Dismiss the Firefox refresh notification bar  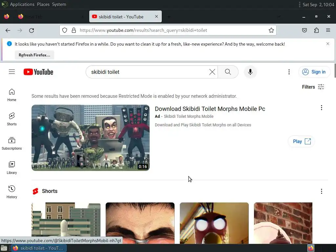[328, 44]
